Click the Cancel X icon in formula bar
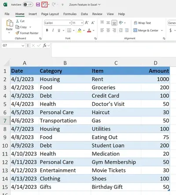Viewport: 176px width, 195px height. [x=33, y=46]
